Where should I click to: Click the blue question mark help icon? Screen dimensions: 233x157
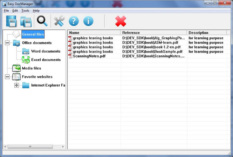click(x=74, y=21)
